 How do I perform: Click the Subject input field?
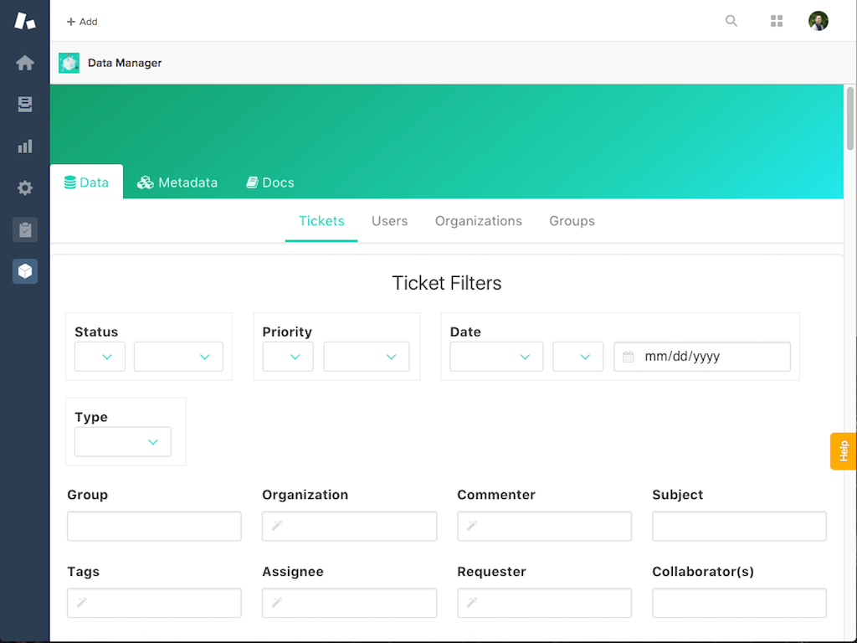[x=739, y=526]
